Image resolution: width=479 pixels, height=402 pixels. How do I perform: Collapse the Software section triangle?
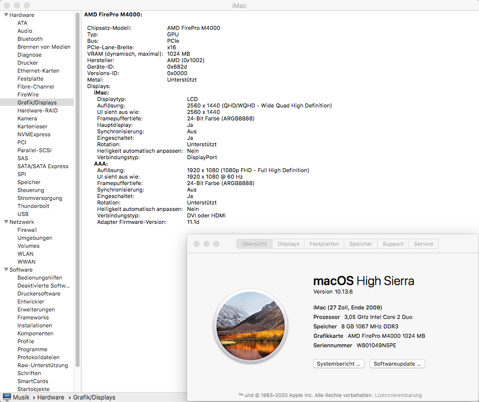tap(6, 270)
